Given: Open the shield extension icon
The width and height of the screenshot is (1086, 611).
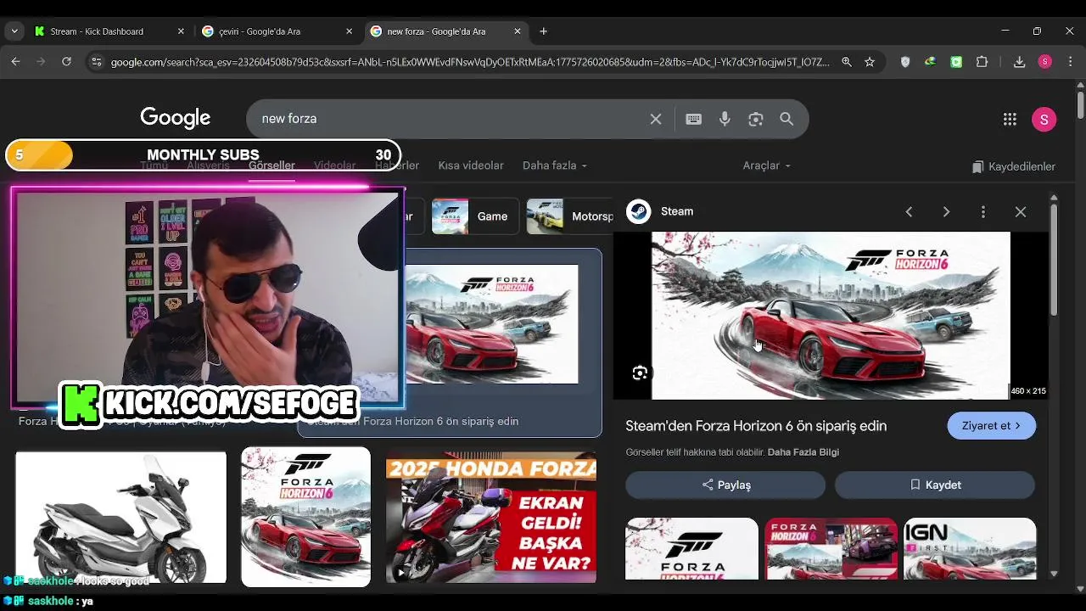Looking at the screenshot, I should coord(905,62).
